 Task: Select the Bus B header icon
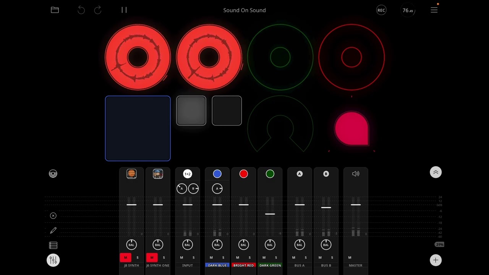click(326, 174)
